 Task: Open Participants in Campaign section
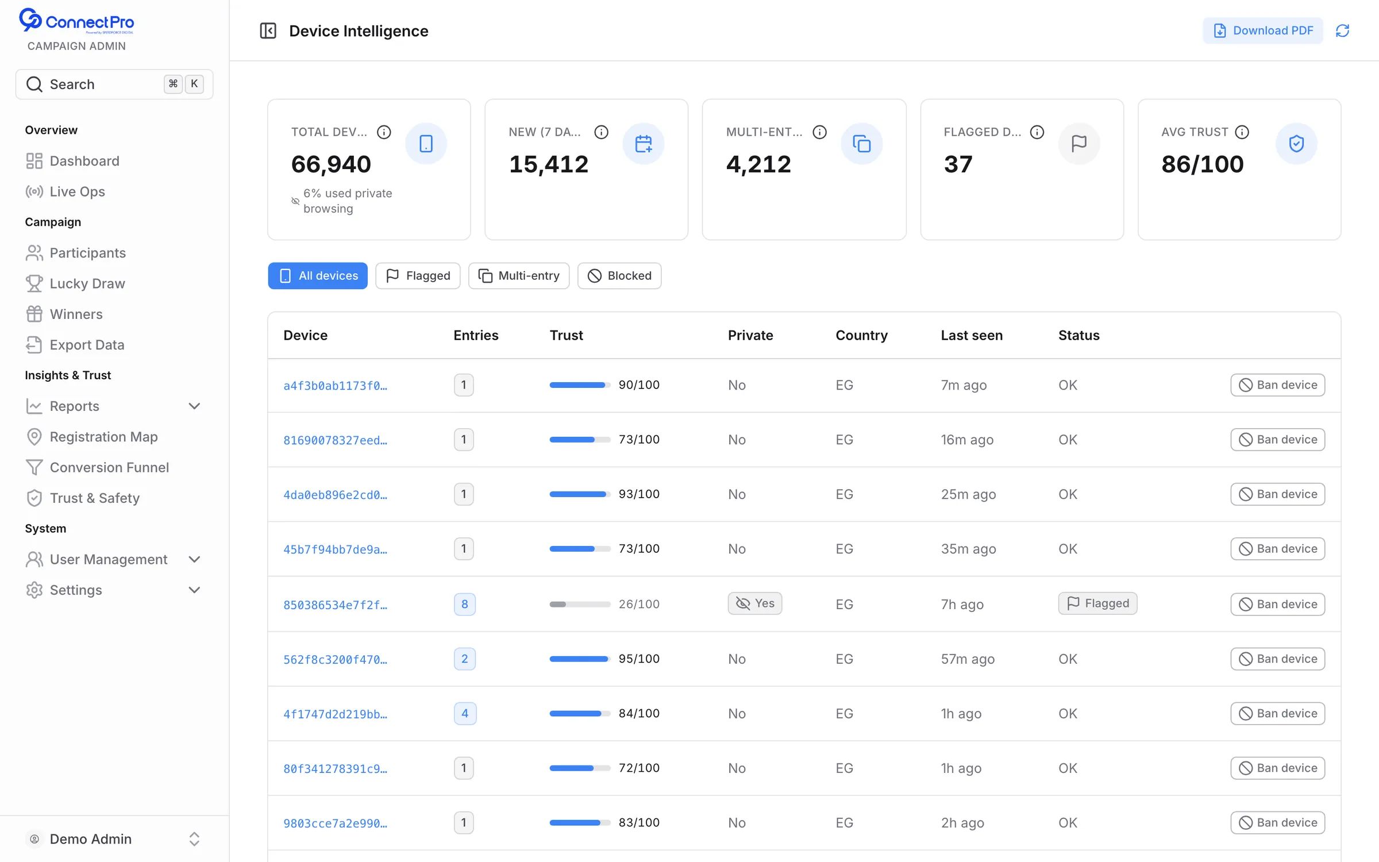point(114,253)
